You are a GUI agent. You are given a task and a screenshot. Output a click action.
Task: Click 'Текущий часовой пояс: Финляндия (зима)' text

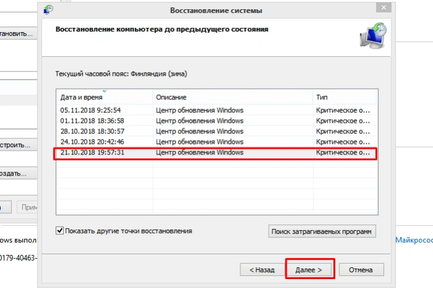click(x=121, y=74)
